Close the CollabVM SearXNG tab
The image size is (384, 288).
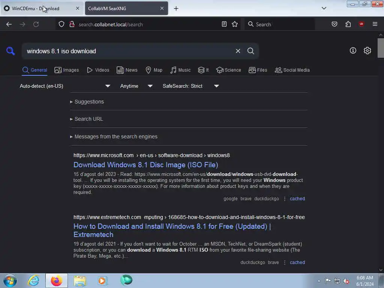tap(162, 8)
